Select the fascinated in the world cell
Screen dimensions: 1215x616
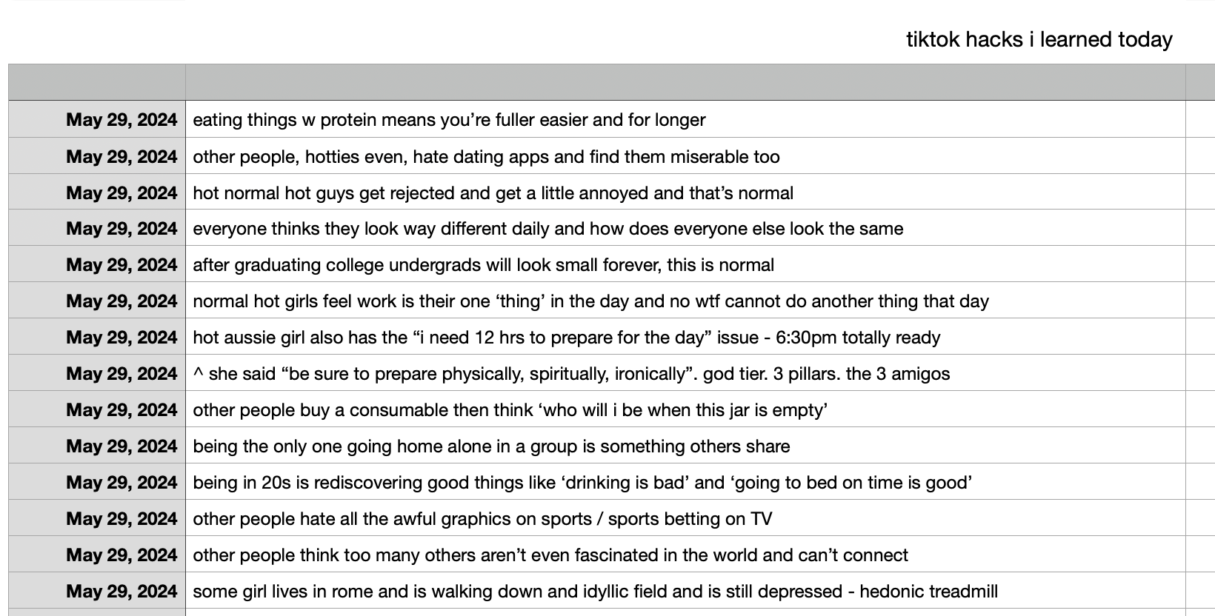[x=685, y=555]
